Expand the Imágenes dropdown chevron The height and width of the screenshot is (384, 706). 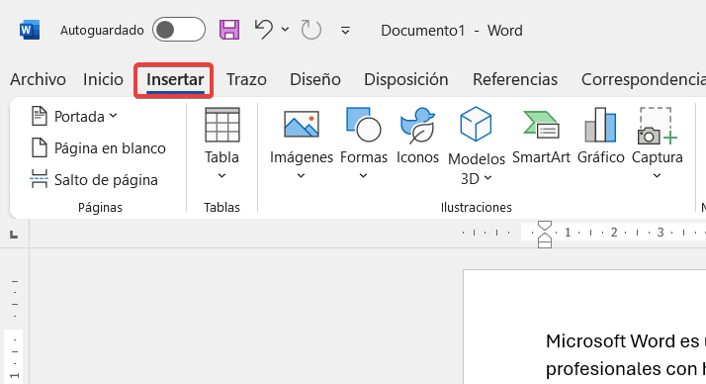(301, 176)
